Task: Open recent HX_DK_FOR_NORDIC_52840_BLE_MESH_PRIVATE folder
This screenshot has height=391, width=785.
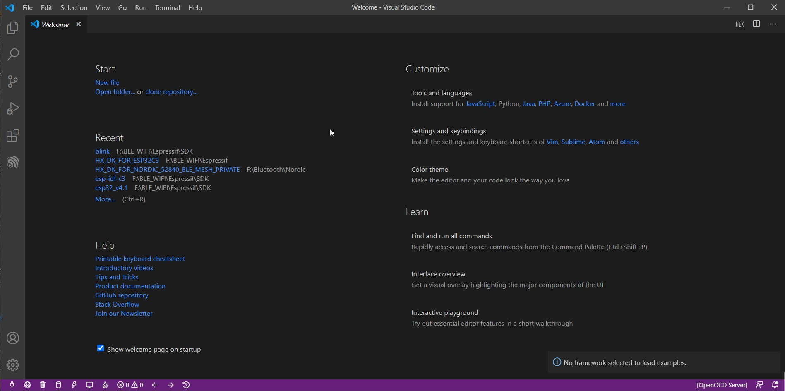Action: click(168, 169)
